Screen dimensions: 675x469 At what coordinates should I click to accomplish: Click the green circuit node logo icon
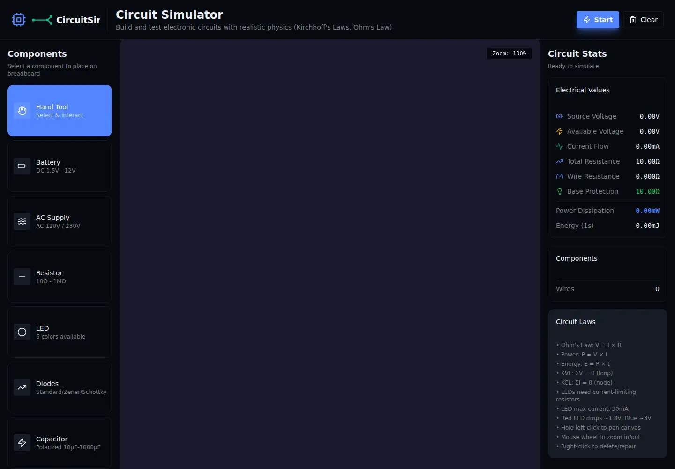tap(42, 20)
